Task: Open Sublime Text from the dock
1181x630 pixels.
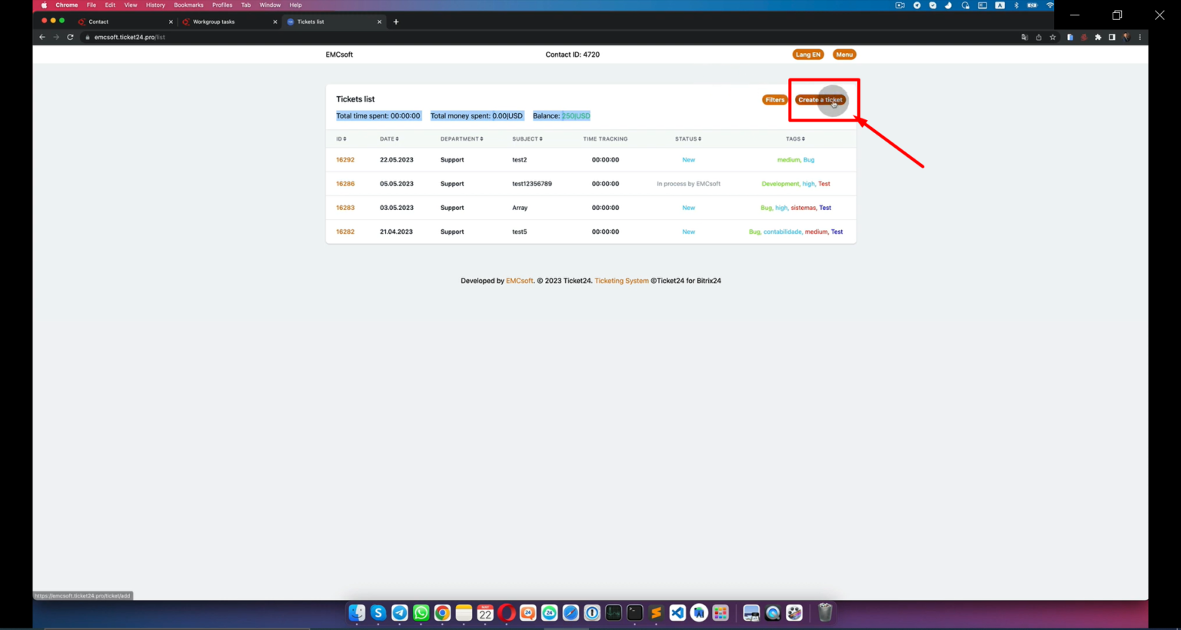Action: point(655,612)
